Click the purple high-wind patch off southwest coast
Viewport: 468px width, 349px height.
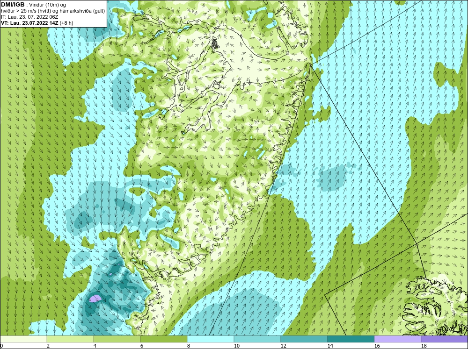click(95, 299)
